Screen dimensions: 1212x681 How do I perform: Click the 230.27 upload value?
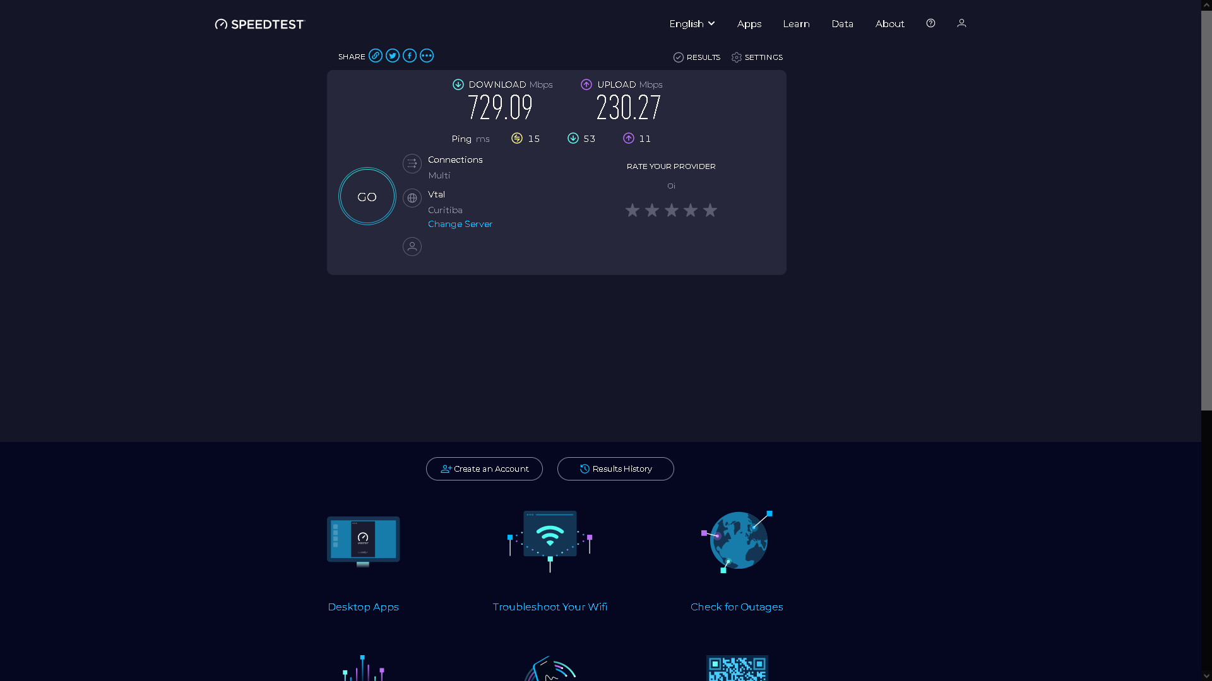point(629,107)
